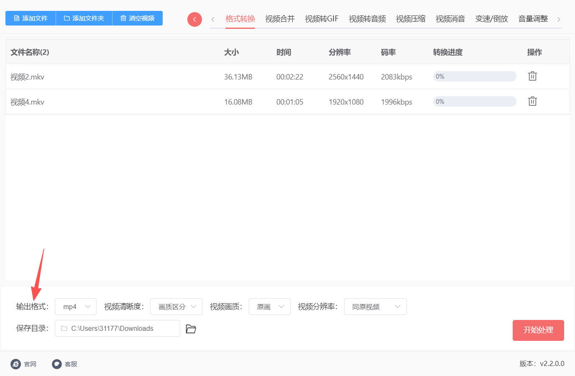Viewport: 575px width, 376px height.
Task: Click the version v2.2.0.0 label
Action: 542,364
